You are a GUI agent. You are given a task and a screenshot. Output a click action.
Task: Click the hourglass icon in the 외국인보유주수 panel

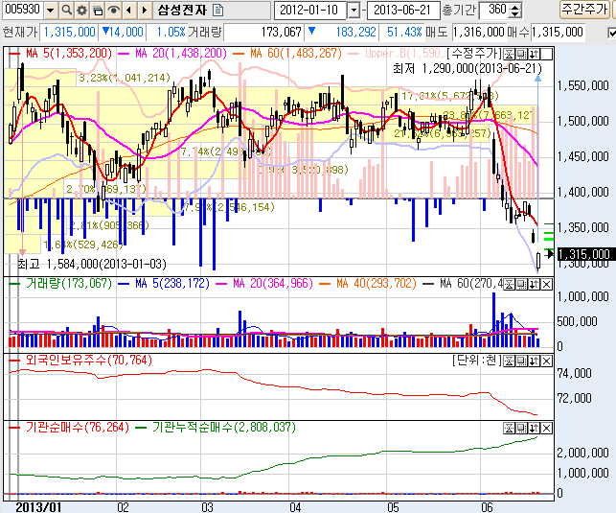509,361
